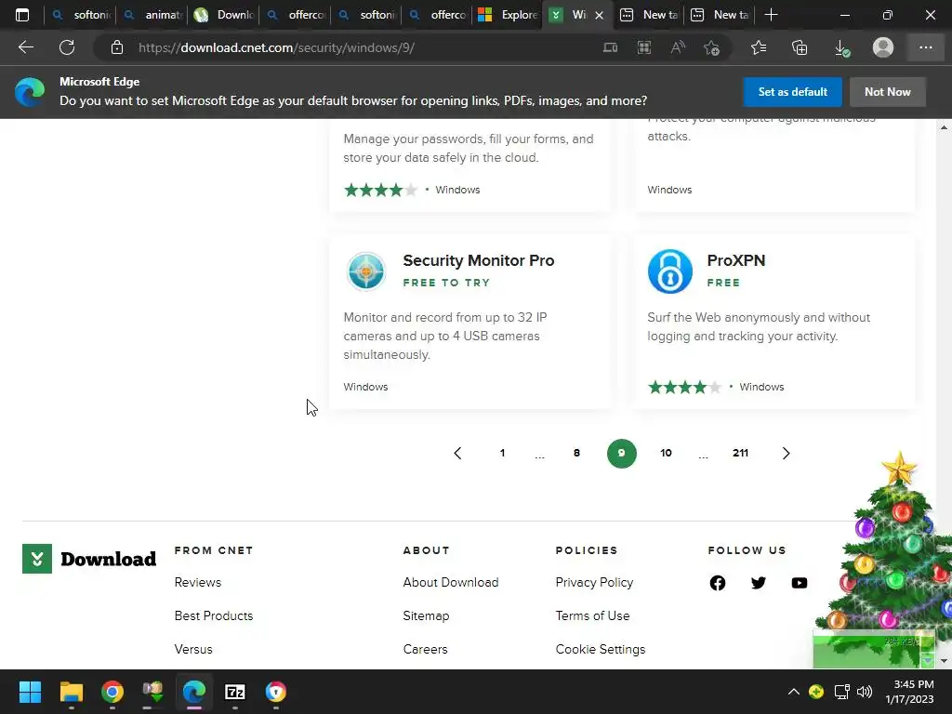Open 7-Zip from taskbar
Image resolution: width=952 pixels, height=714 pixels.
coord(235,692)
